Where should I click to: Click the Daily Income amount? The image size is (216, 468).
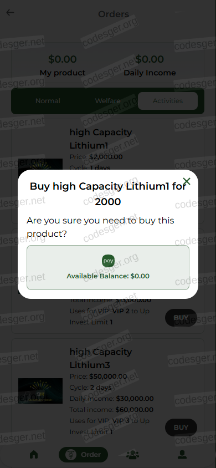(150, 59)
